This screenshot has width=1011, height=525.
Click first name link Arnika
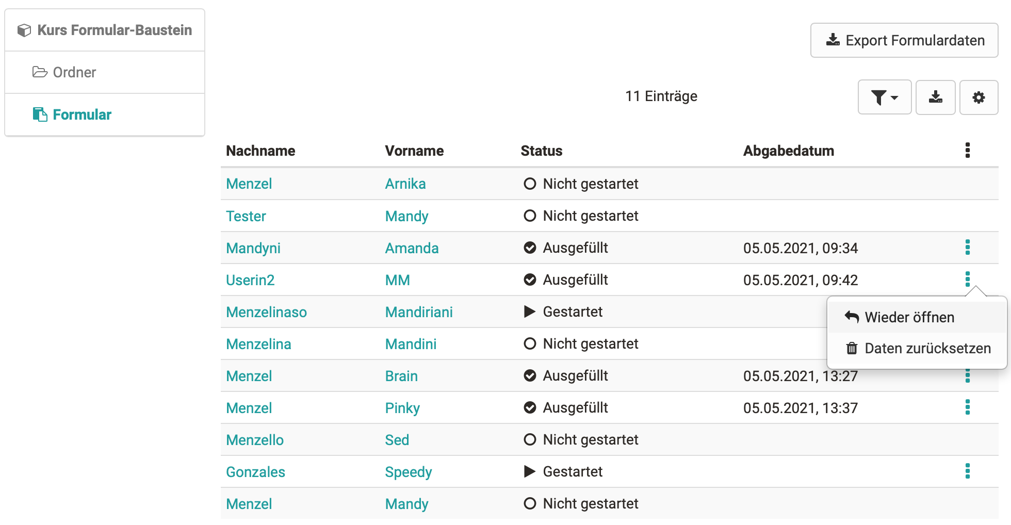405,184
